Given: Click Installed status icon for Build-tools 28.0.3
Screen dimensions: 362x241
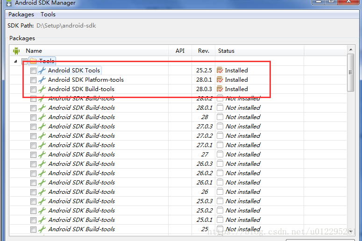Looking at the screenshot, I should (x=220, y=89).
